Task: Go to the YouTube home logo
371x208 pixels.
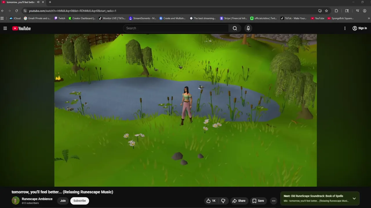Action: point(21,28)
